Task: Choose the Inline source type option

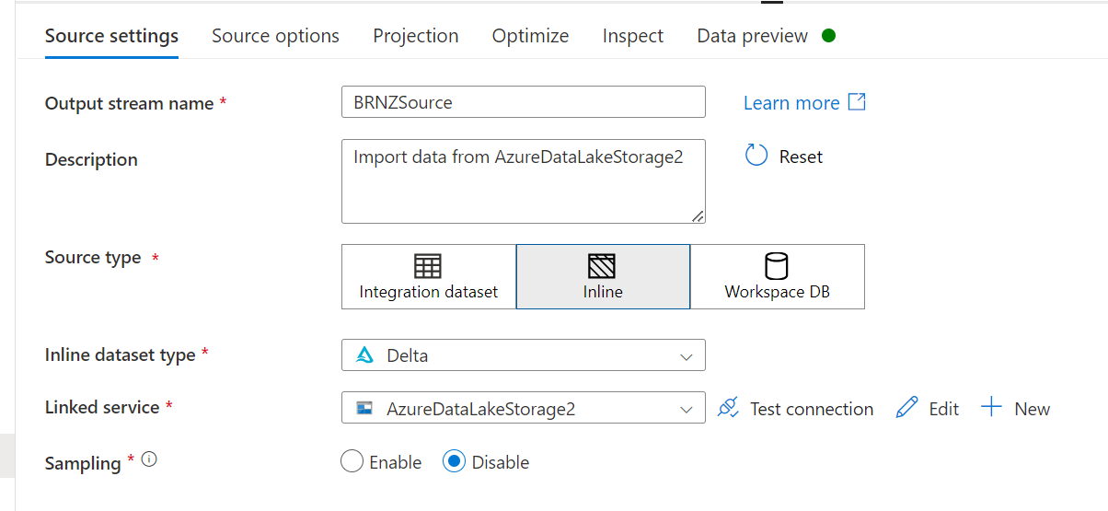Action: (603, 276)
